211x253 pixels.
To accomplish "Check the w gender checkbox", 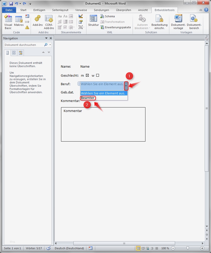I will point(97,75).
